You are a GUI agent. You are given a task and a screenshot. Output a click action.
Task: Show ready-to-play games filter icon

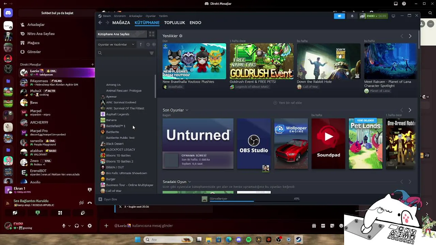coord(154,44)
